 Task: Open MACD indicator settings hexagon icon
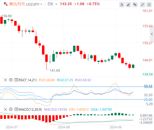(x=11, y=109)
